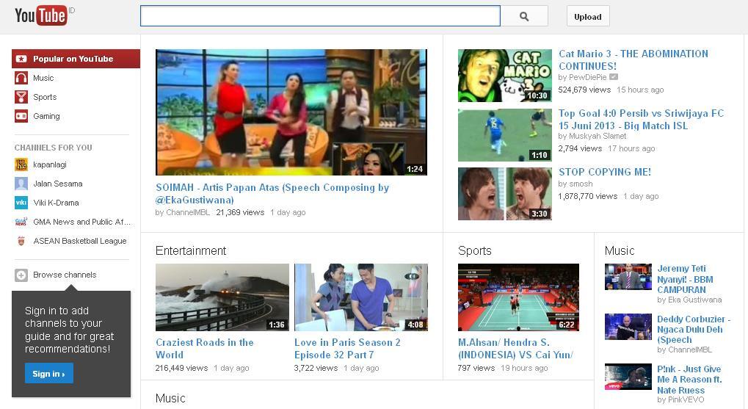Click the Upload button
Image resolution: width=748 pixels, height=409 pixels.
tap(588, 17)
